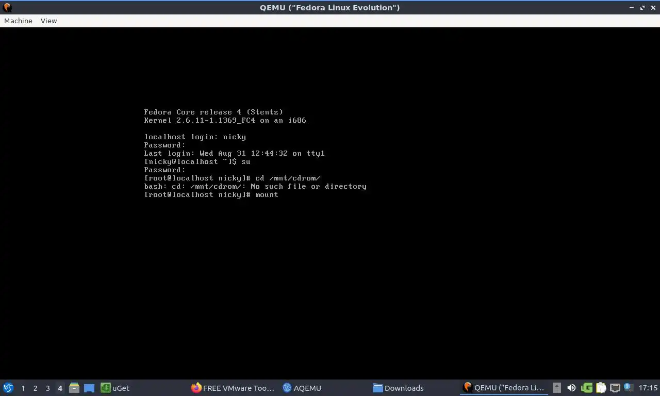Open the Machine menu
Image resolution: width=660 pixels, height=396 pixels.
click(18, 21)
